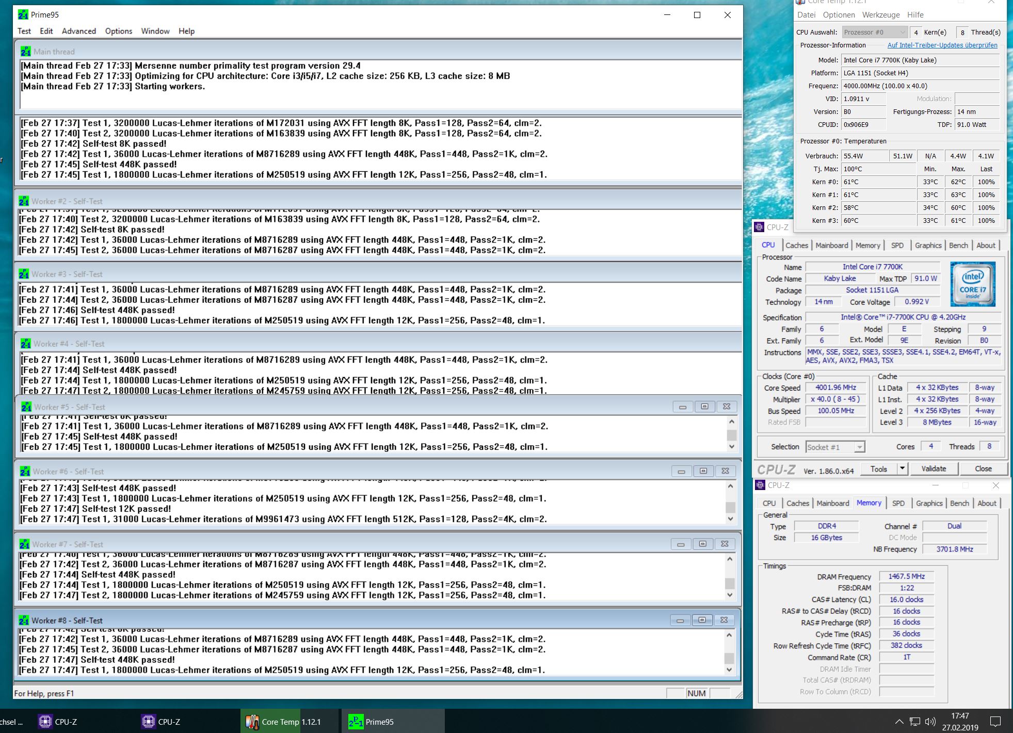Viewport: 1013px width, 733px height.
Task: Open the Advanced menu in Prime95
Action: point(78,31)
